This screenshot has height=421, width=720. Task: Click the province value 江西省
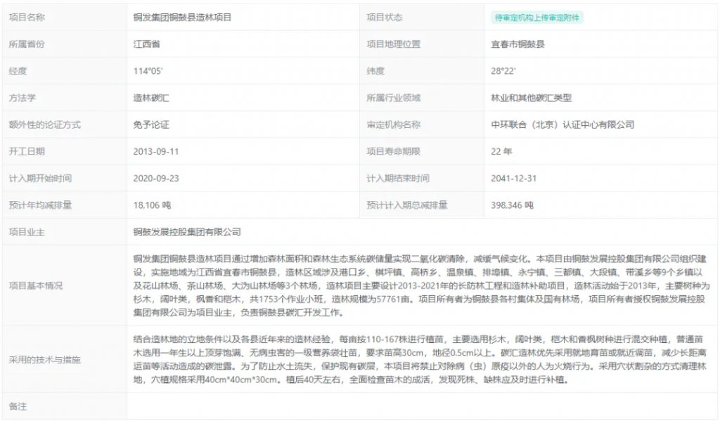[x=146, y=44]
